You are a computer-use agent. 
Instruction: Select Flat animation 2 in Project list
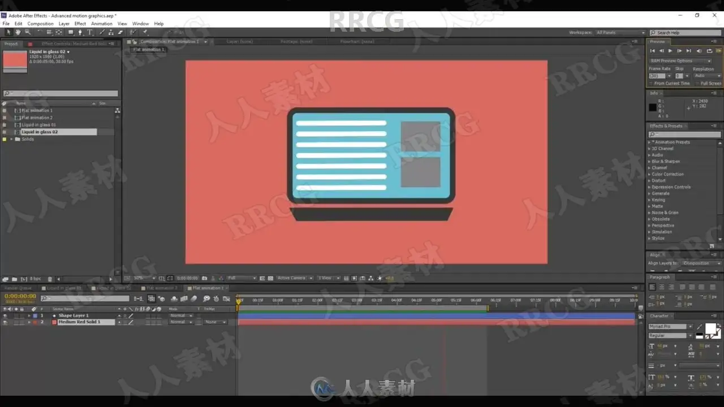(x=37, y=118)
